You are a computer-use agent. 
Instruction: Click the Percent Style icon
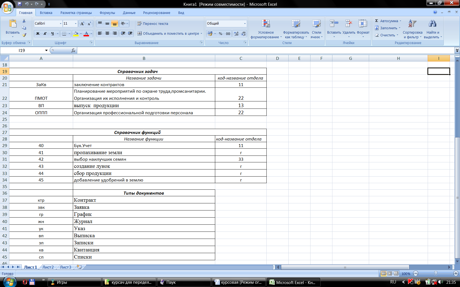tap(220, 34)
